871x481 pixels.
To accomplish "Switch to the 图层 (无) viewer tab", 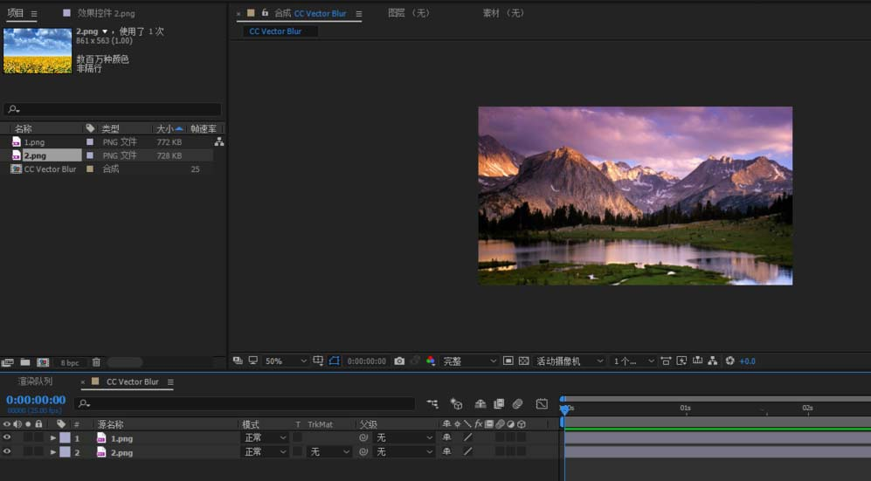I will tap(409, 13).
